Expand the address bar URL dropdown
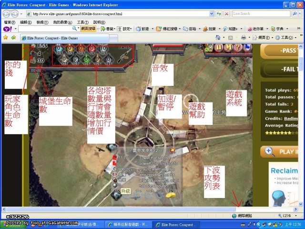Screen dimensions: 305x229 coord(212,14)
